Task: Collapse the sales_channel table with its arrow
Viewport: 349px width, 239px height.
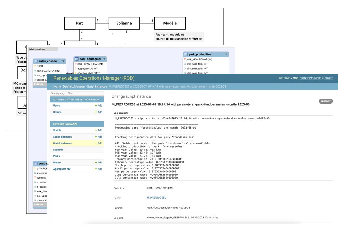Action: (63, 61)
